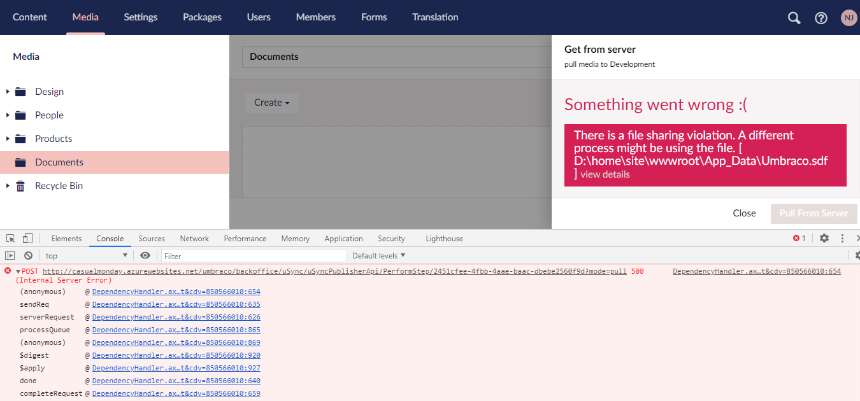This screenshot has width=860, height=401.
Task: Switch to the Performance DevTools tab
Action: pyautogui.click(x=245, y=239)
